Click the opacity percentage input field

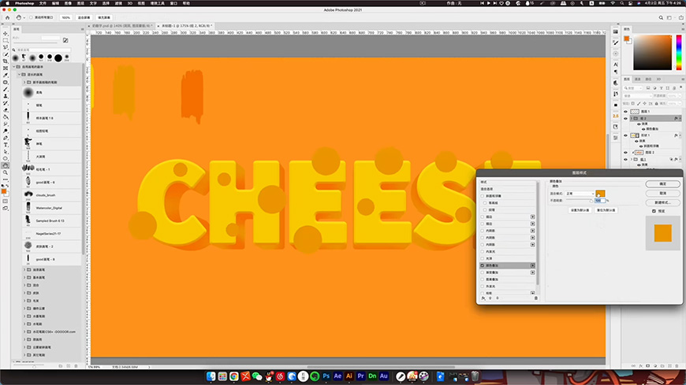[x=598, y=201]
